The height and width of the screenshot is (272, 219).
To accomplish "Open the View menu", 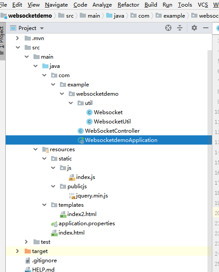I will pos(33,5).
